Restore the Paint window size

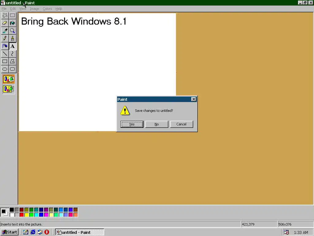pyautogui.click(x=305, y=3)
